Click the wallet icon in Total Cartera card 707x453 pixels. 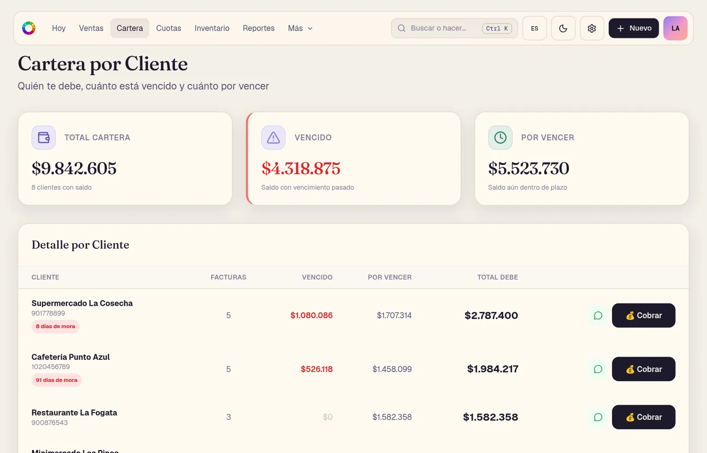[44, 137]
